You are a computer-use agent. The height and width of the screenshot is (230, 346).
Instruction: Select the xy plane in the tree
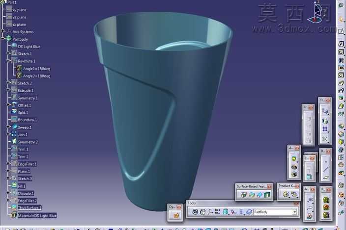click(20, 10)
